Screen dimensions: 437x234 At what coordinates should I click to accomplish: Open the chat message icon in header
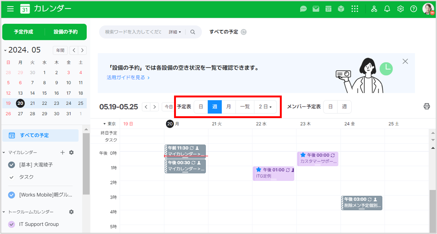[x=303, y=9]
